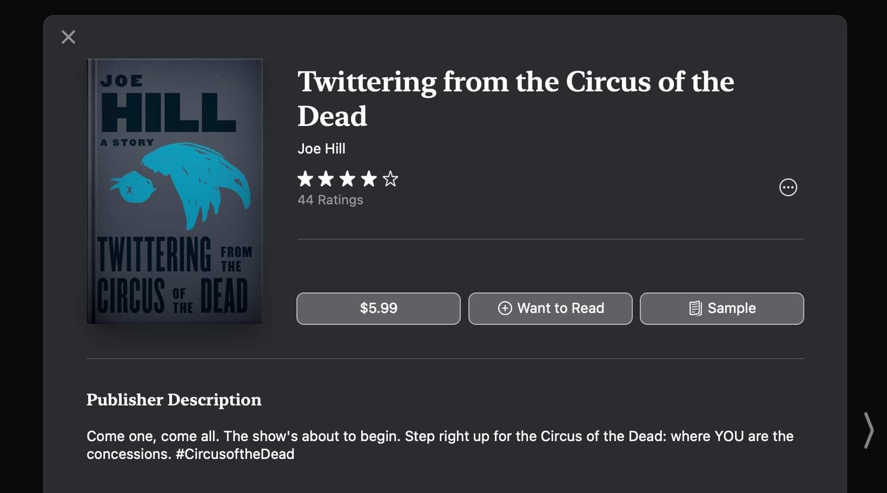This screenshot has width=887, height=493.
Task: Buy the book for $5.99
Action: point(378,309)
